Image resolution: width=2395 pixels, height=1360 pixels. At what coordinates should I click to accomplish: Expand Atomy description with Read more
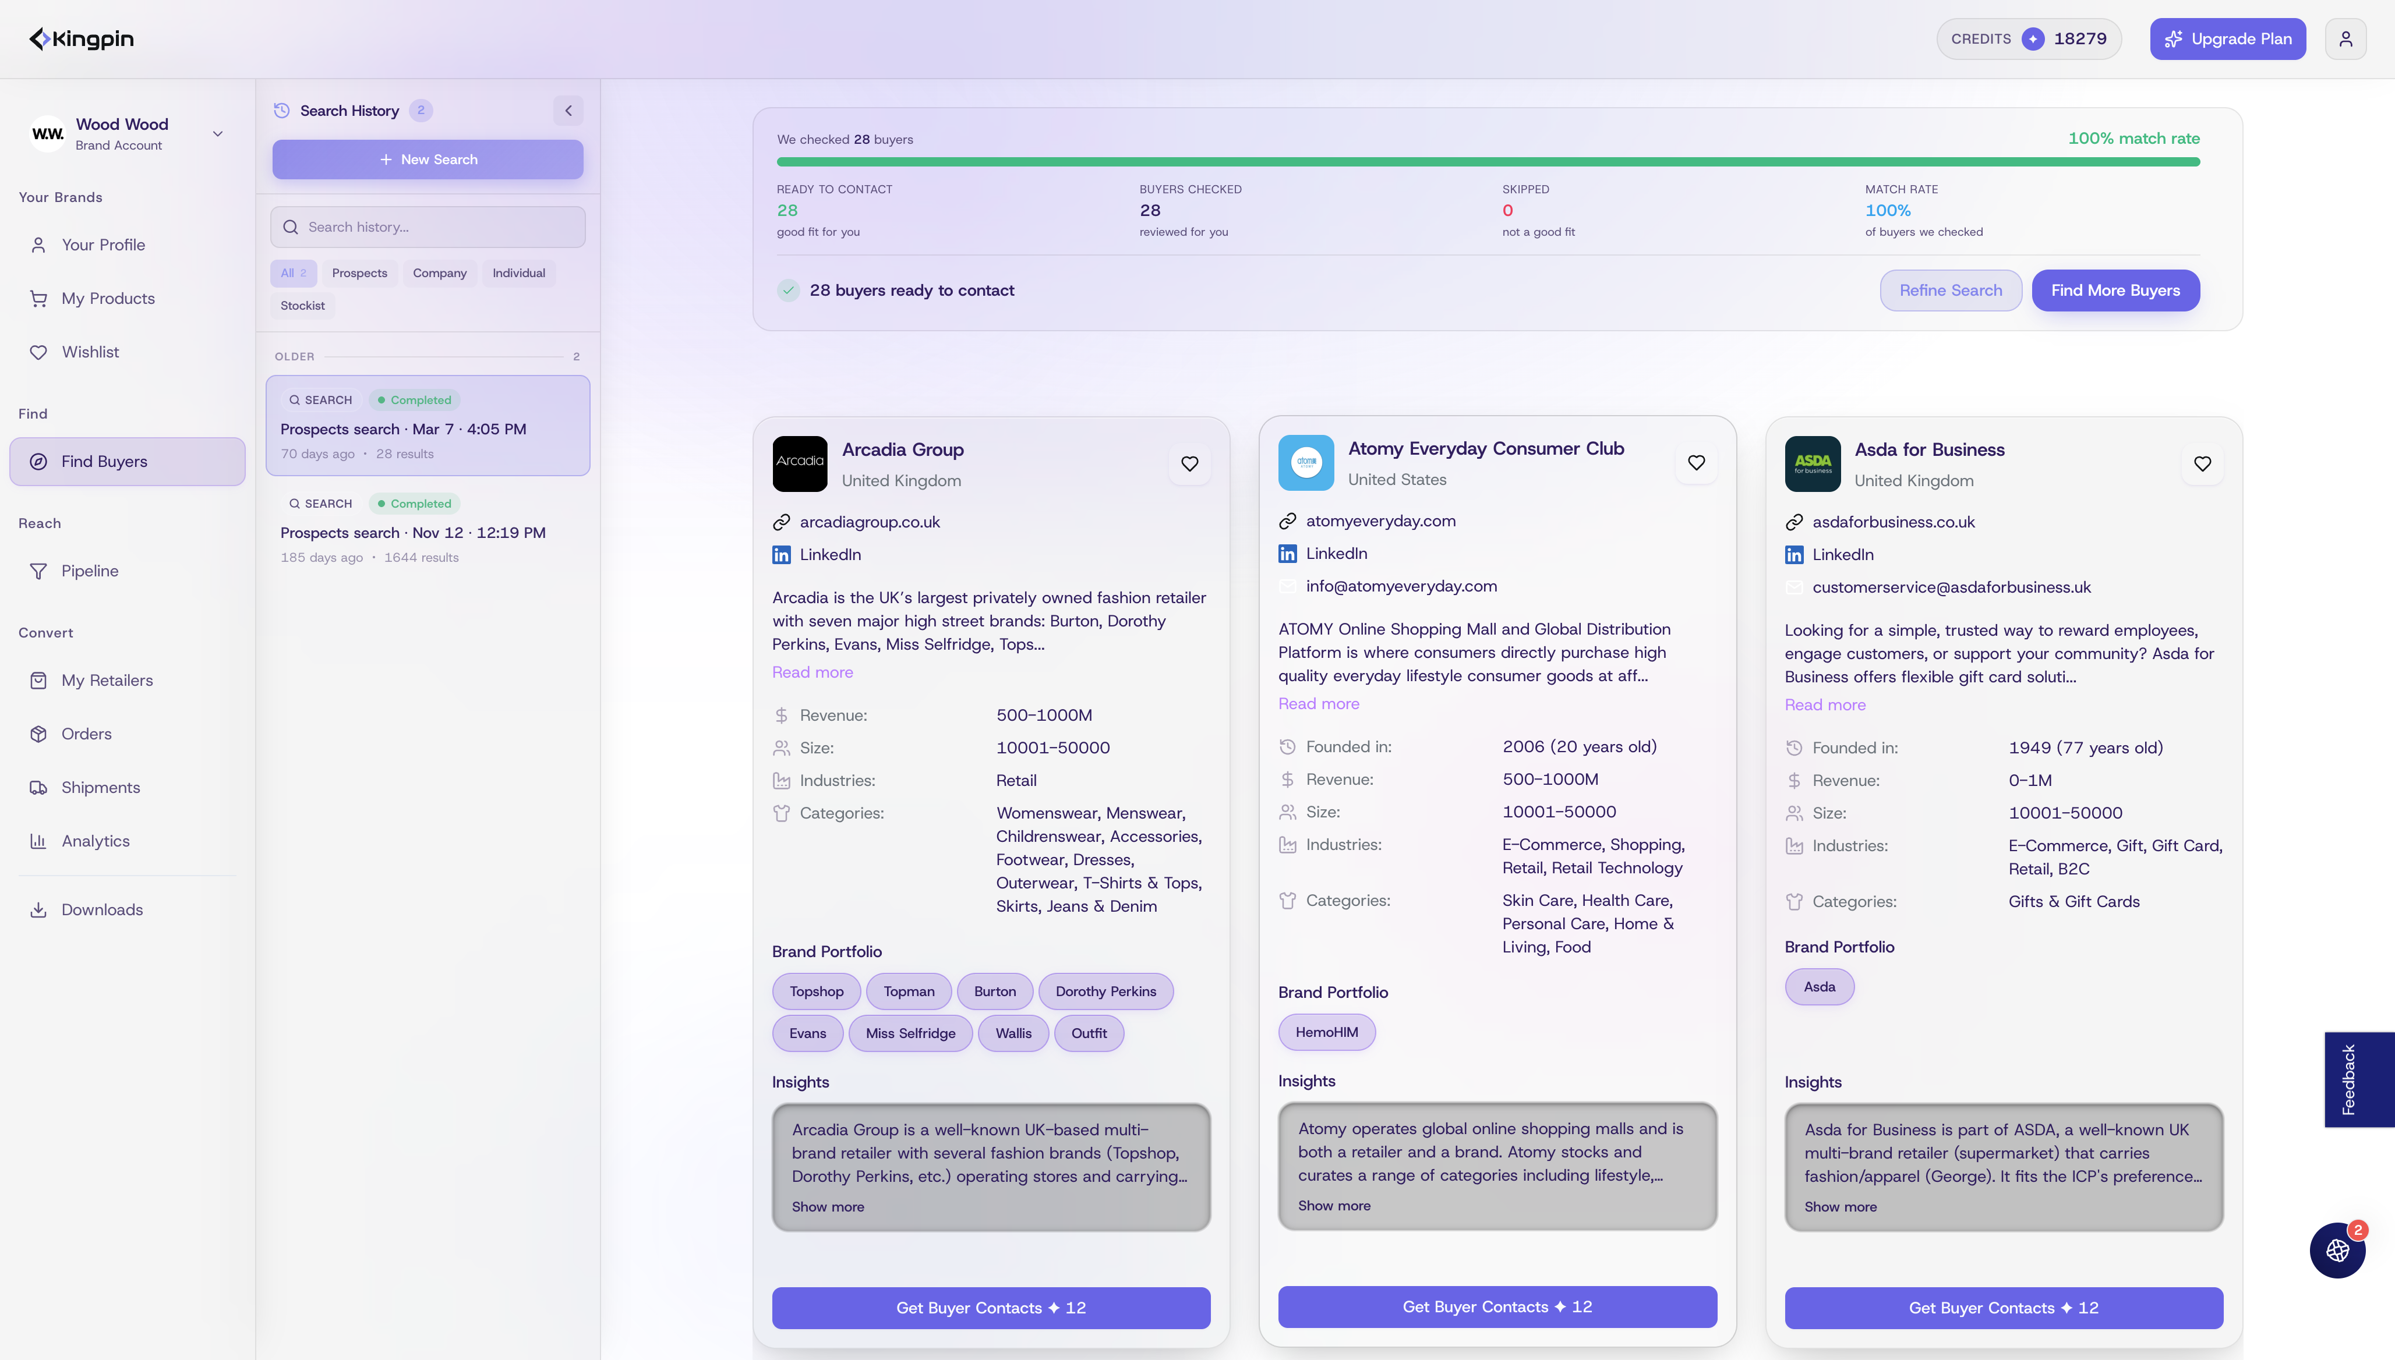point(1319,704)
